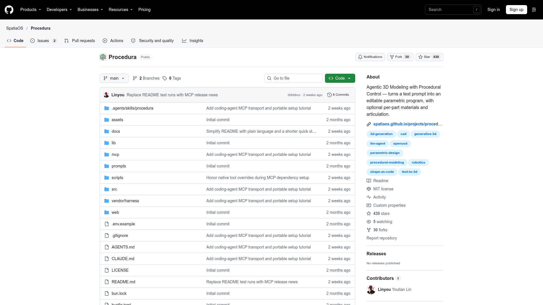Click the Readme book icon
Viewport: 543px width, 305px height.
[x=369, y=181]
